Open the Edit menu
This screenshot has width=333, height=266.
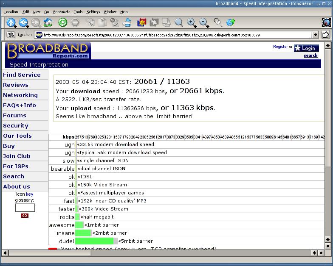click(x=25, y=12)
